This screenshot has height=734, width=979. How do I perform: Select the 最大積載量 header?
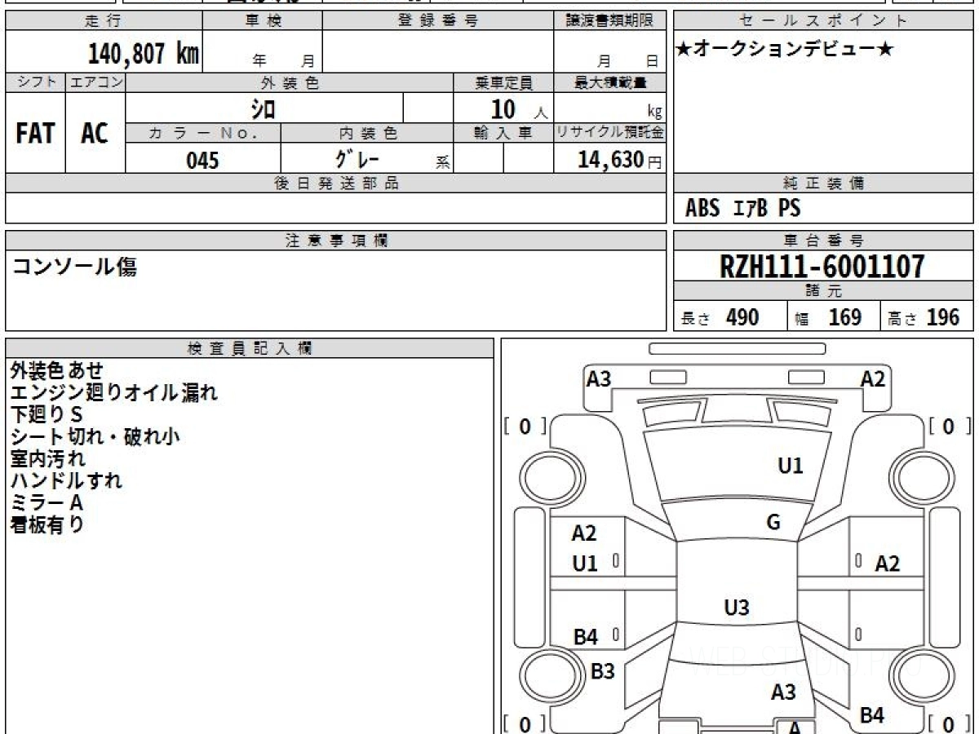pyautogui.click(x=610, y=82)
